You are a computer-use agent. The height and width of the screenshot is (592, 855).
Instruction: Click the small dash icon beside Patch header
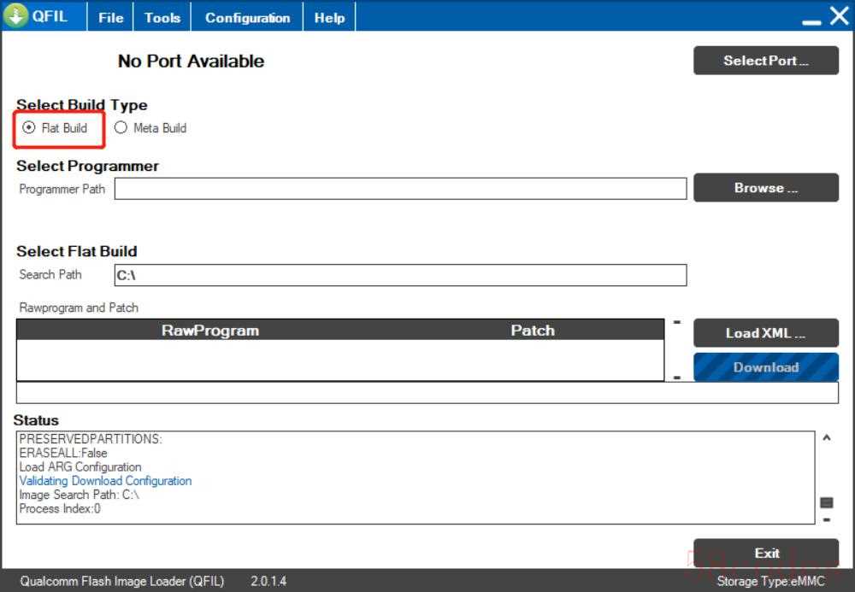pos(676,323)
